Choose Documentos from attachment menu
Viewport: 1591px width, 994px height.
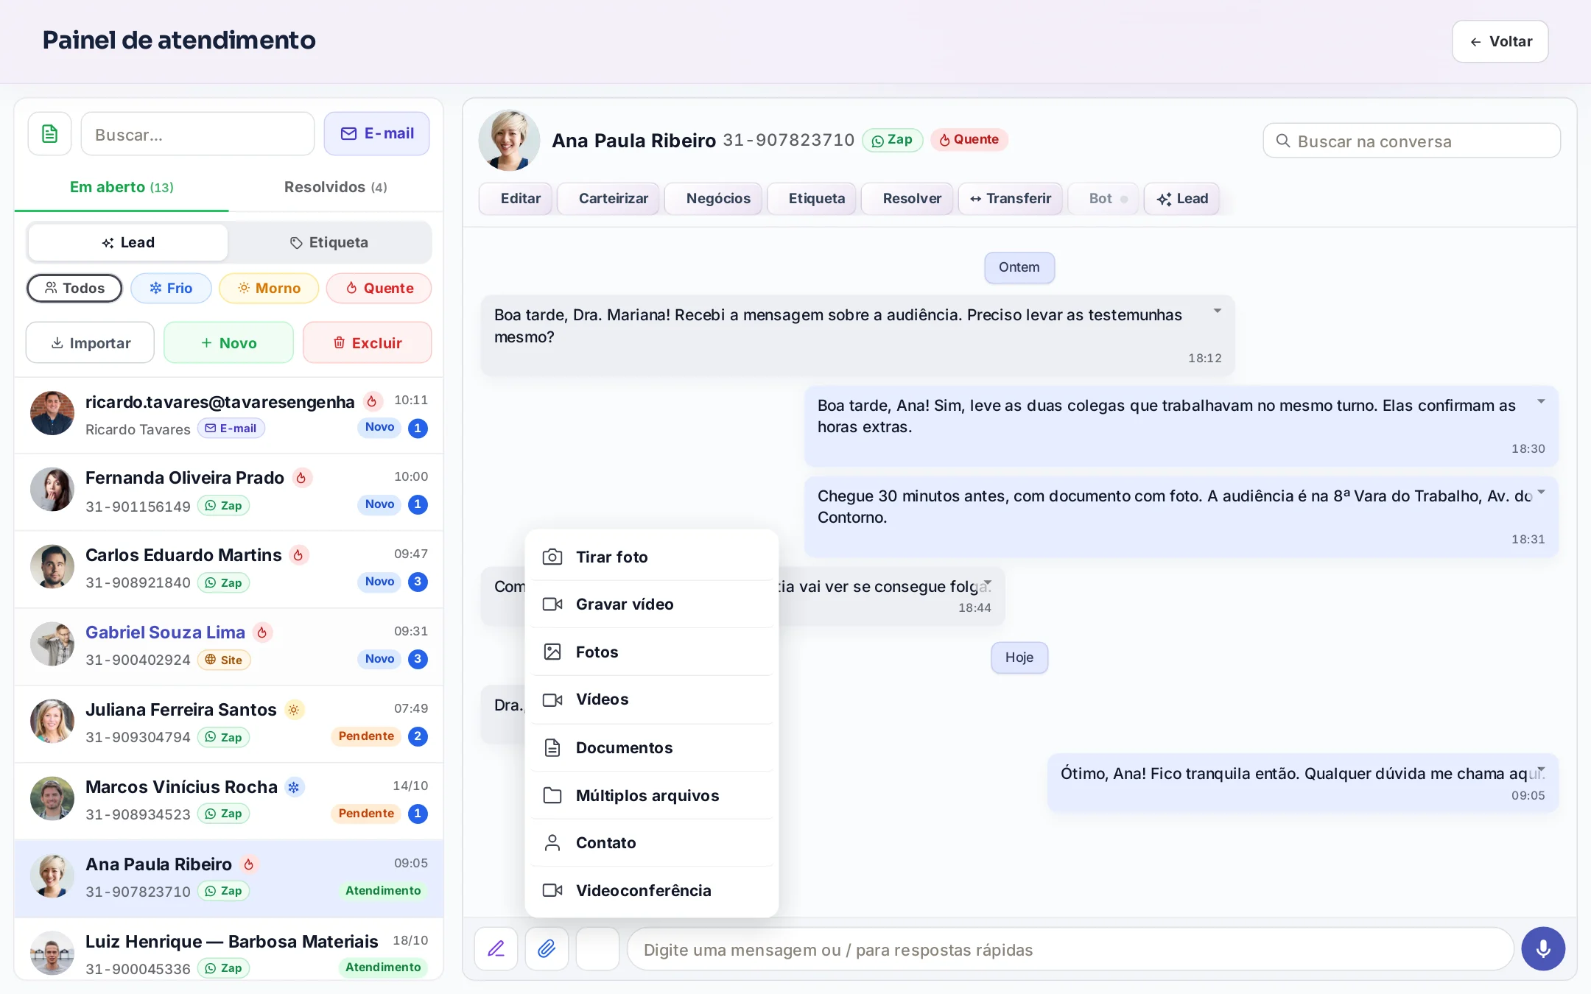(652, 747)
